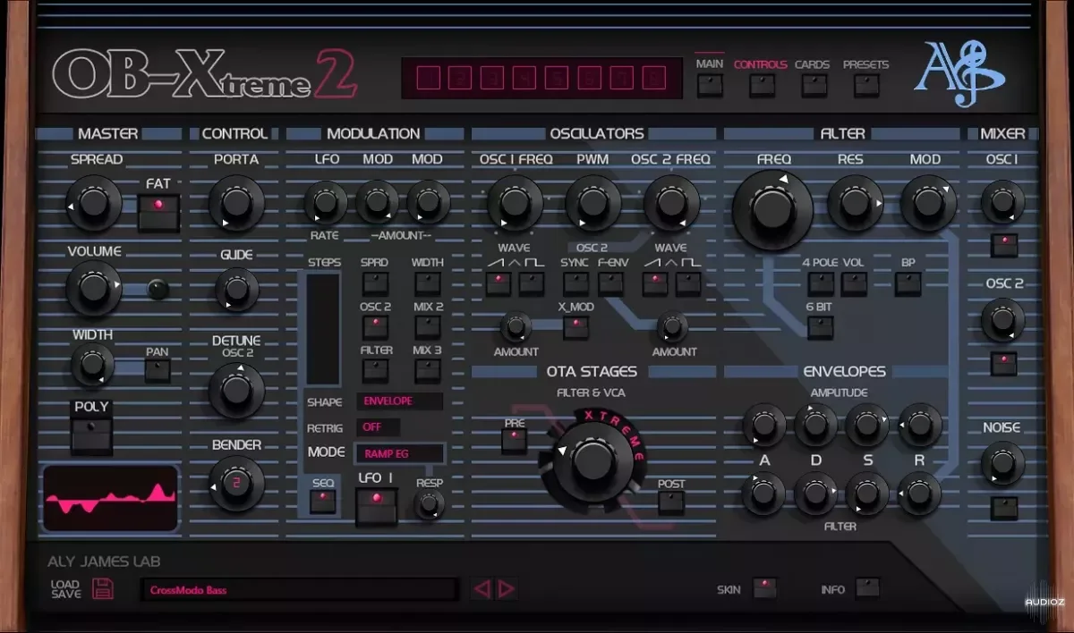This screenshot has width=1074, height=633.
Task: Toggle the POLY button
Action: tap(92, 435)
